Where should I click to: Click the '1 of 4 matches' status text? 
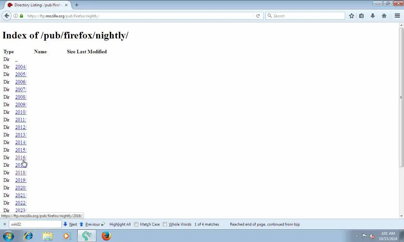point(207,224)
